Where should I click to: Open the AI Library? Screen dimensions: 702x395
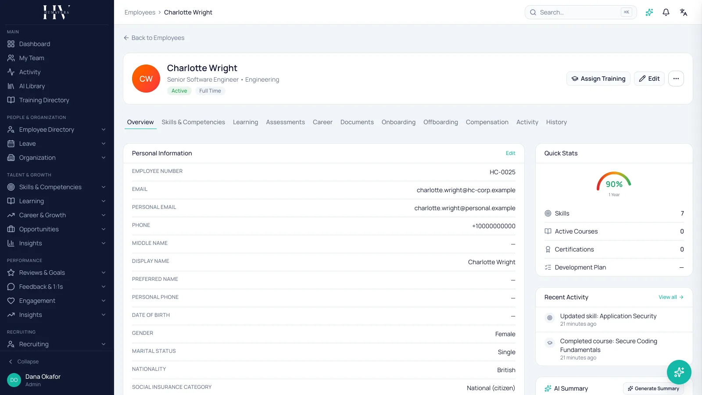click(32, 86)
